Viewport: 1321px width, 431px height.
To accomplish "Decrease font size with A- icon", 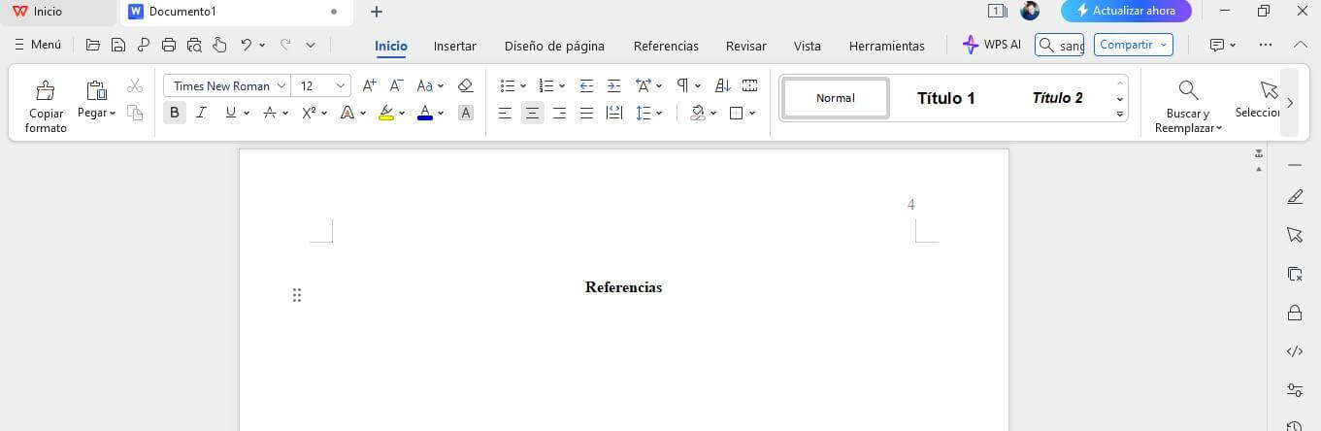I will coord(396,85).
